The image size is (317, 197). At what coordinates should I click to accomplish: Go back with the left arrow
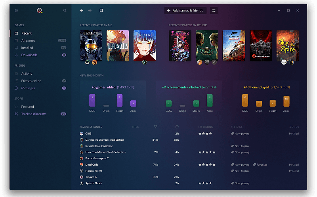pyautogui.click(x=81, y=11)
